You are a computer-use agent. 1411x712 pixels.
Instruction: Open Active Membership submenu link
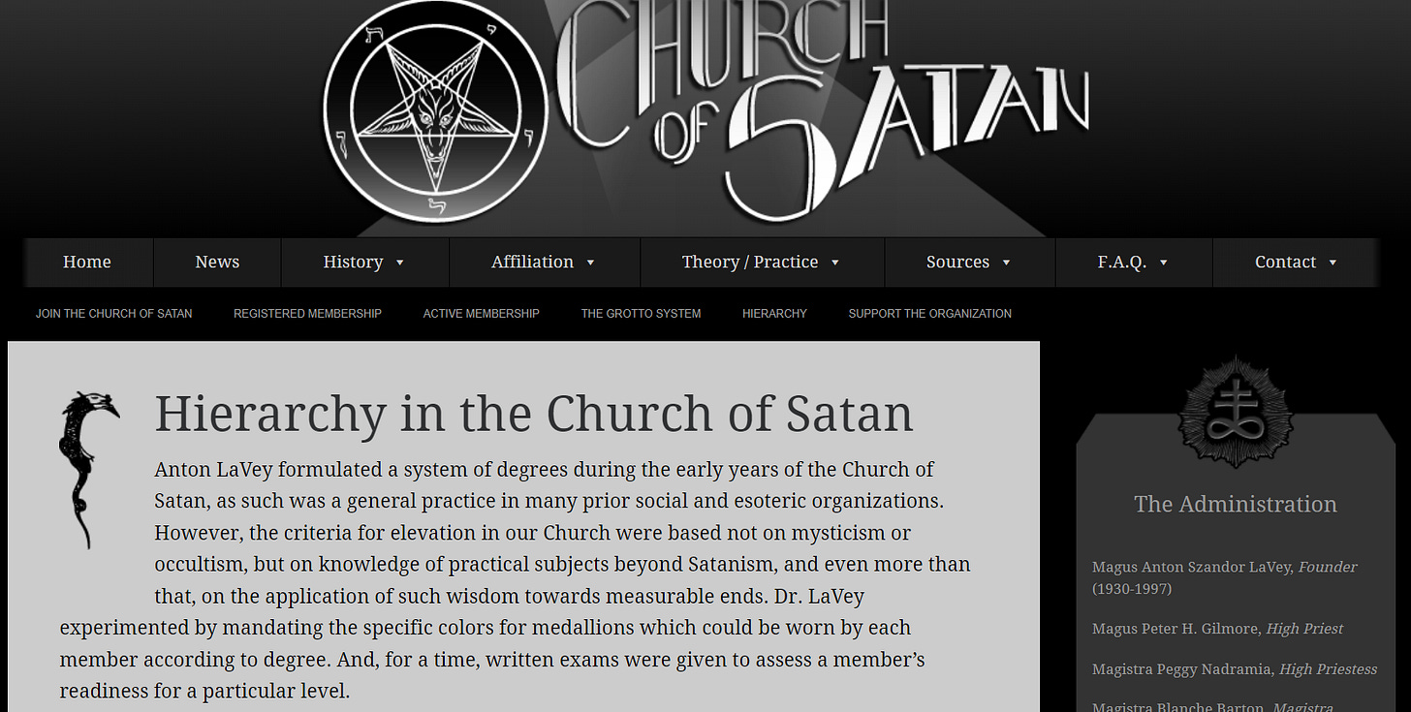[x=482, y=314]
